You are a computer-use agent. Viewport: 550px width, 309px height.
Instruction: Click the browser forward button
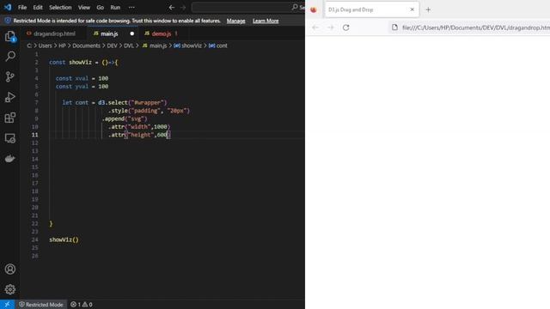point(330,27)
